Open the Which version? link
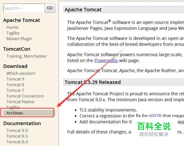Viewport: 184px width, 146px height. point(21,73)
